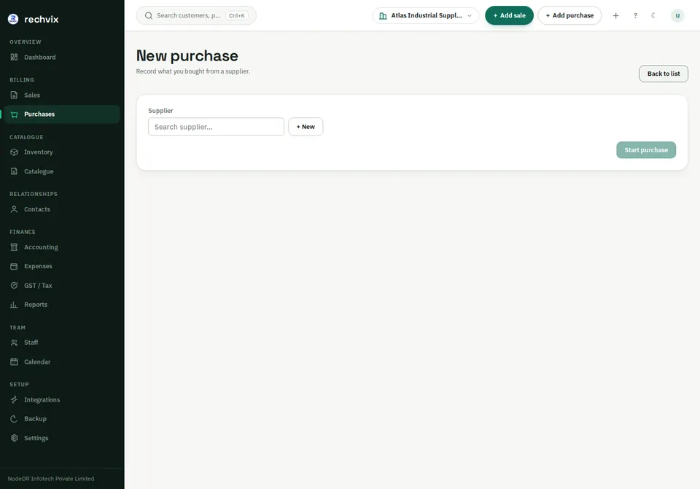Open the Staff sidebar icon
The height and width of the screenshot is (489, 700).
point(15,343)
